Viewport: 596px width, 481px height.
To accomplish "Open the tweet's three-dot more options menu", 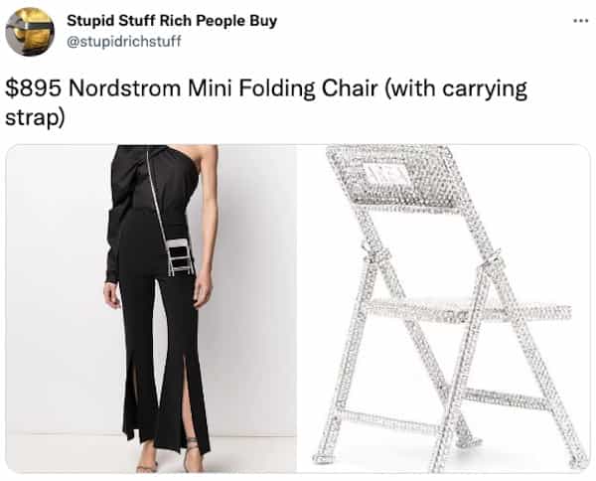I will click(581, 21).
